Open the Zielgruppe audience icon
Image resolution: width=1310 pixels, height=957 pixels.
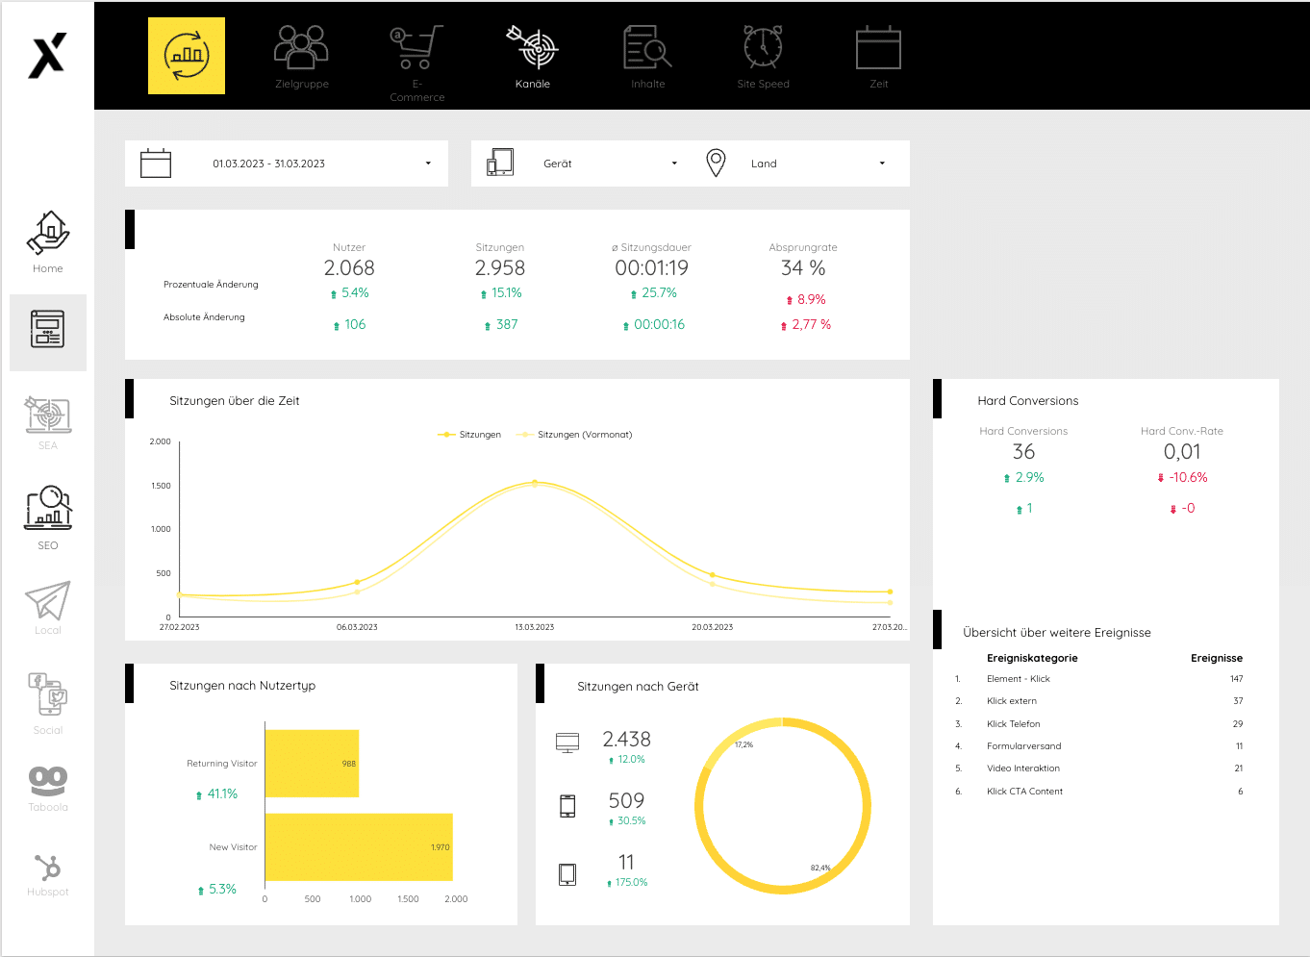point(302,47)
